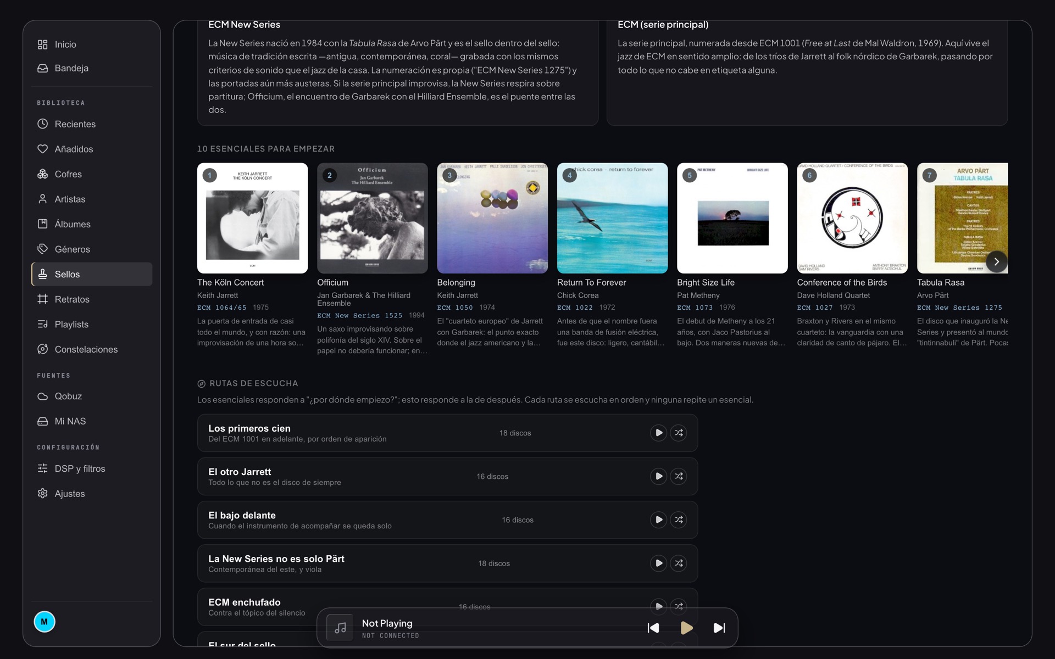
Task: Open Conference of the Birds cover
Action: tap(852, 218)
